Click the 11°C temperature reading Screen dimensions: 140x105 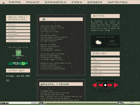tap(112, 41)
